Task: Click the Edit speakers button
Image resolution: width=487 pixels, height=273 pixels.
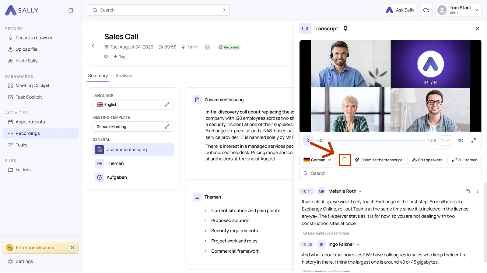Action: (427, 160)
